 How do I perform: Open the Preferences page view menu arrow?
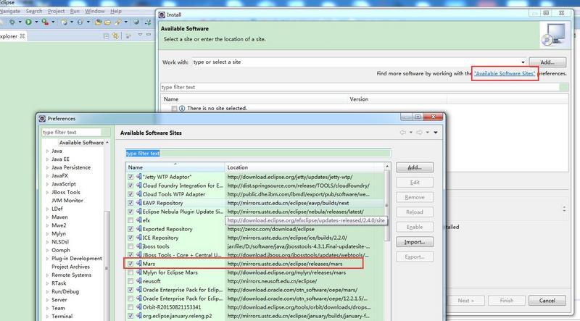click(436, 133)
